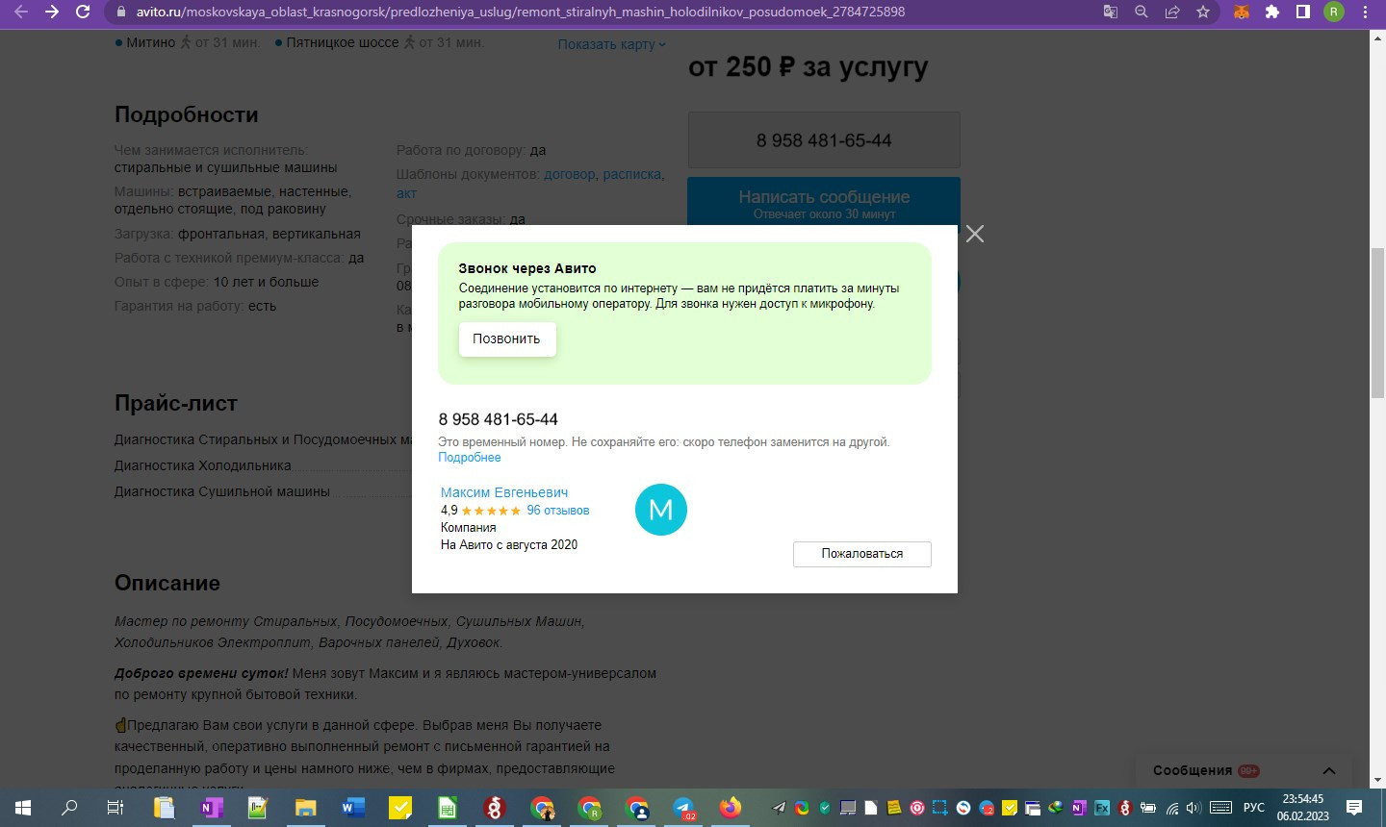The height and width of the screenshot is (827, 1386).
Task: Open seller profile Максим Евгеньевич
Action: [504, 492]
